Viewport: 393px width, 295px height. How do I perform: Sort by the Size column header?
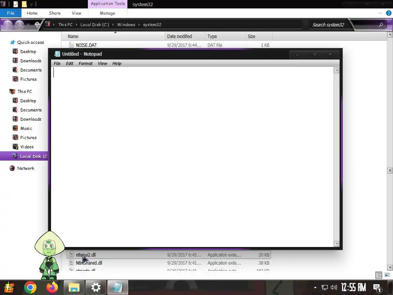click(259, 36)
